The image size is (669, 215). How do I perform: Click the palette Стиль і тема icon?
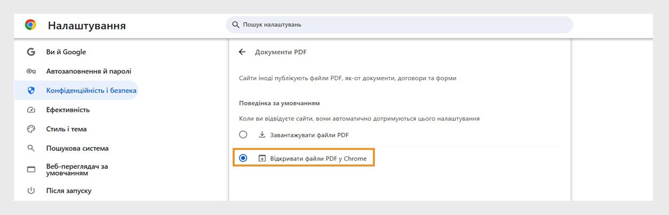point(31,129)
